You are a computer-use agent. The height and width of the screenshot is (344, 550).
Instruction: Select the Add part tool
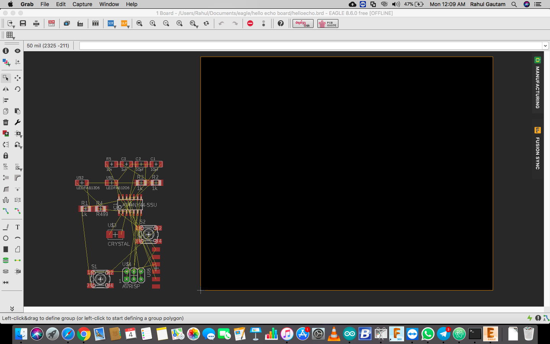[6, 133]
